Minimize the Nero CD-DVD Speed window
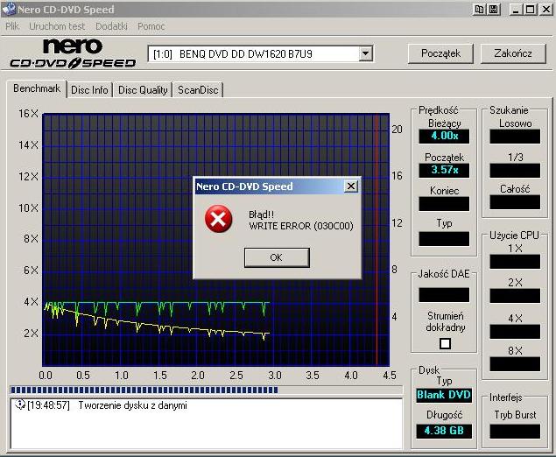 (x=516, y=10)
